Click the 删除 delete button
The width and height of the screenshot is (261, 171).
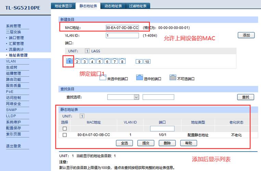[x=167, y=143]
